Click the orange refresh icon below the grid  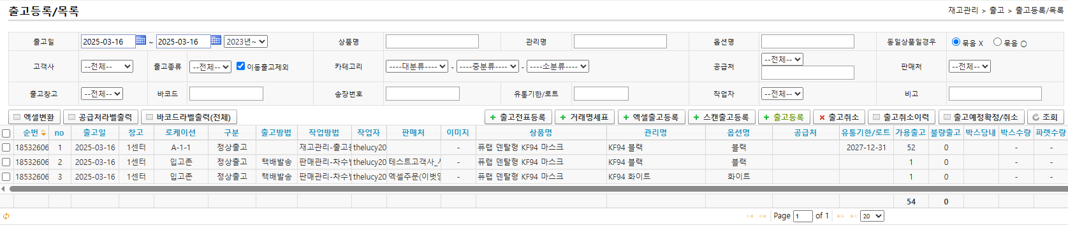(6, 216)
